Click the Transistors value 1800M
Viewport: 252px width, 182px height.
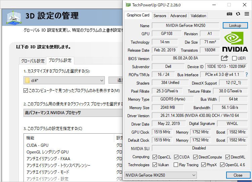click(210, 50)
